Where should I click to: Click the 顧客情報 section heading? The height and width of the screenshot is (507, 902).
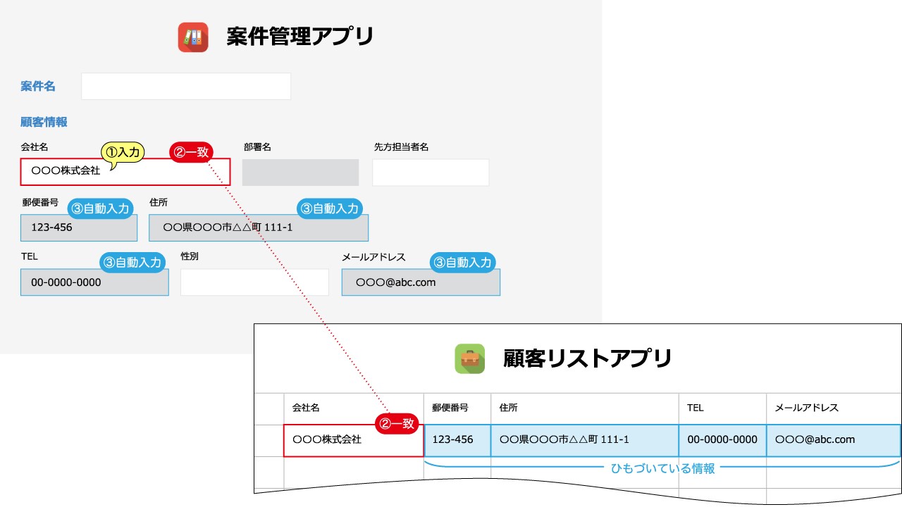[44, 122]
